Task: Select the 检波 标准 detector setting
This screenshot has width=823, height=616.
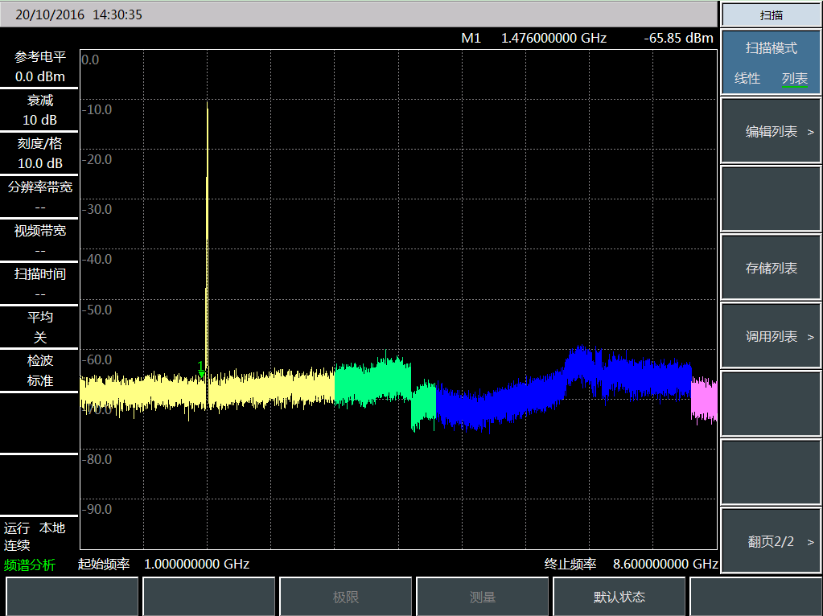Action: [x=39, y=371]
